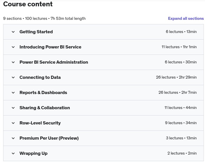The image size is (205, 162).
Task: Expand the Getting Started section chevron
Action: tap(13, 32)
